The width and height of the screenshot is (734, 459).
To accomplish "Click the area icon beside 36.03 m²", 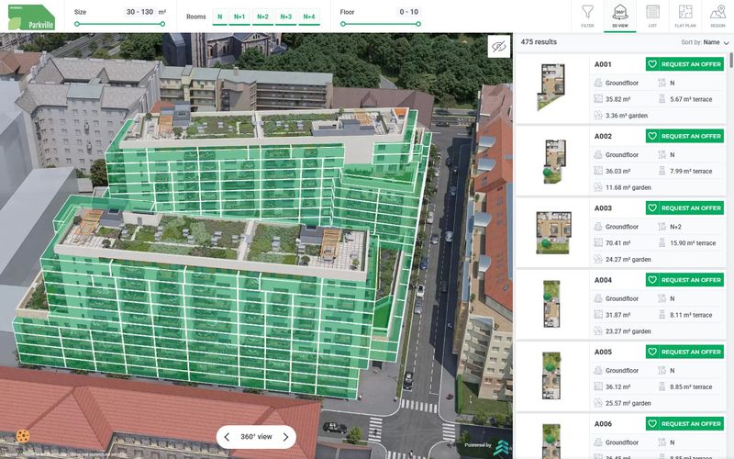I will (598, 171).
